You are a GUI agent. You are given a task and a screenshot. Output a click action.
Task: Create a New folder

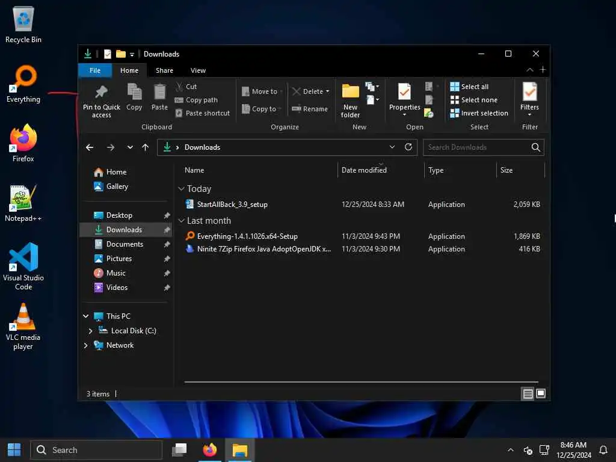[350, 100]
